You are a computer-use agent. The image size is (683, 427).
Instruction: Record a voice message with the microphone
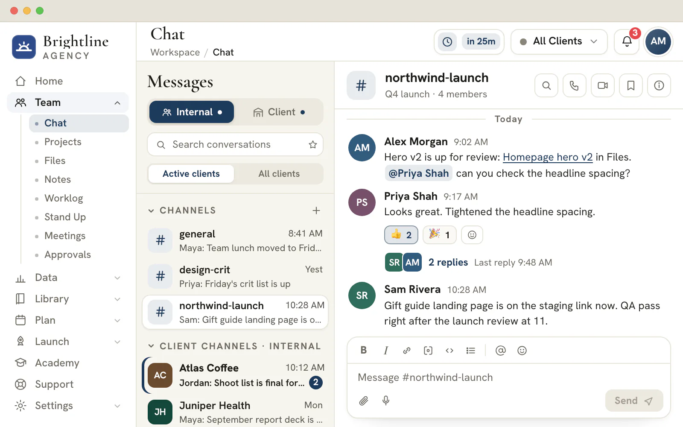point(386,401)
